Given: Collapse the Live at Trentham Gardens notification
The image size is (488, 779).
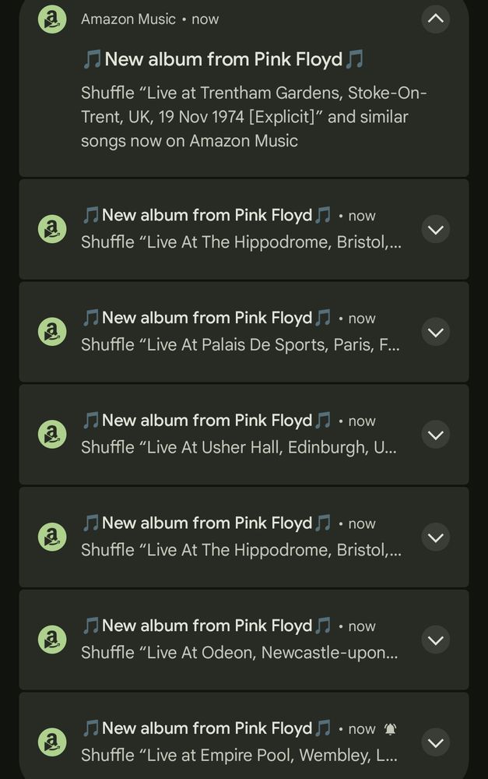Looking at the screenshot, I should point(435,19).
